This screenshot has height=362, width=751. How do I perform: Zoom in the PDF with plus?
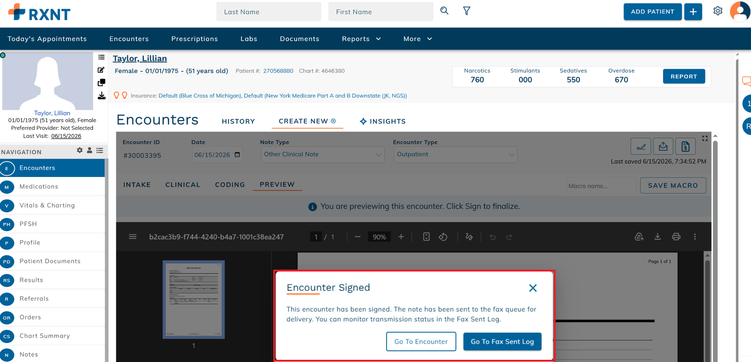(401, 237)
